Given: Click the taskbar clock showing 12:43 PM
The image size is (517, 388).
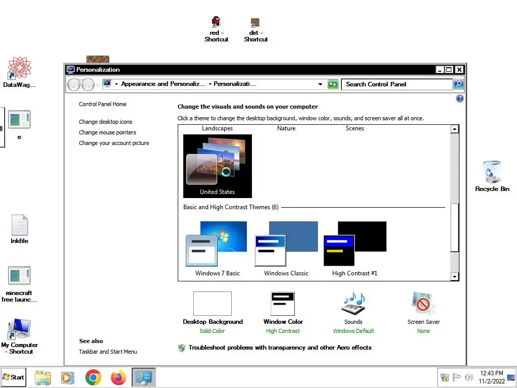Looking at the screenshot, I should [x=492, y=377].
